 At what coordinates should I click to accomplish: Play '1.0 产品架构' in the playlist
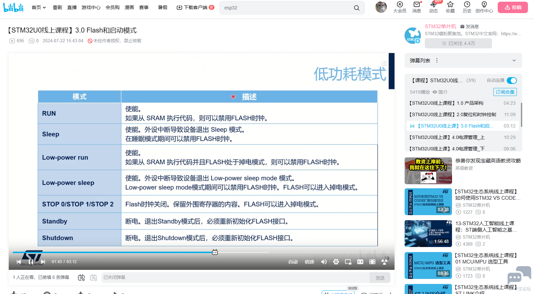(x=462, y=103)
